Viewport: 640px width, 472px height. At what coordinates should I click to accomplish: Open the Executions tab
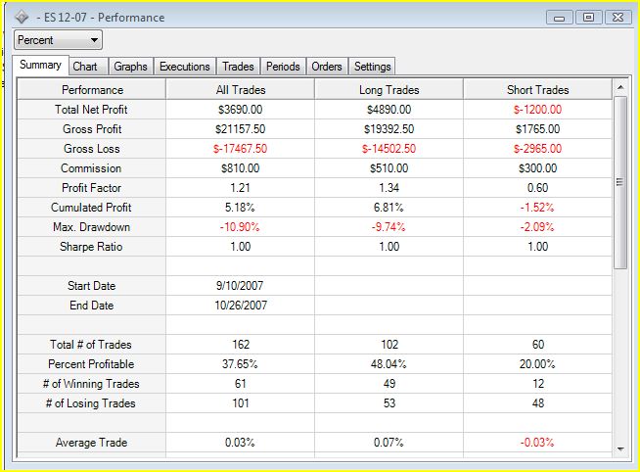pyautogui.click(x=185, y=67)
